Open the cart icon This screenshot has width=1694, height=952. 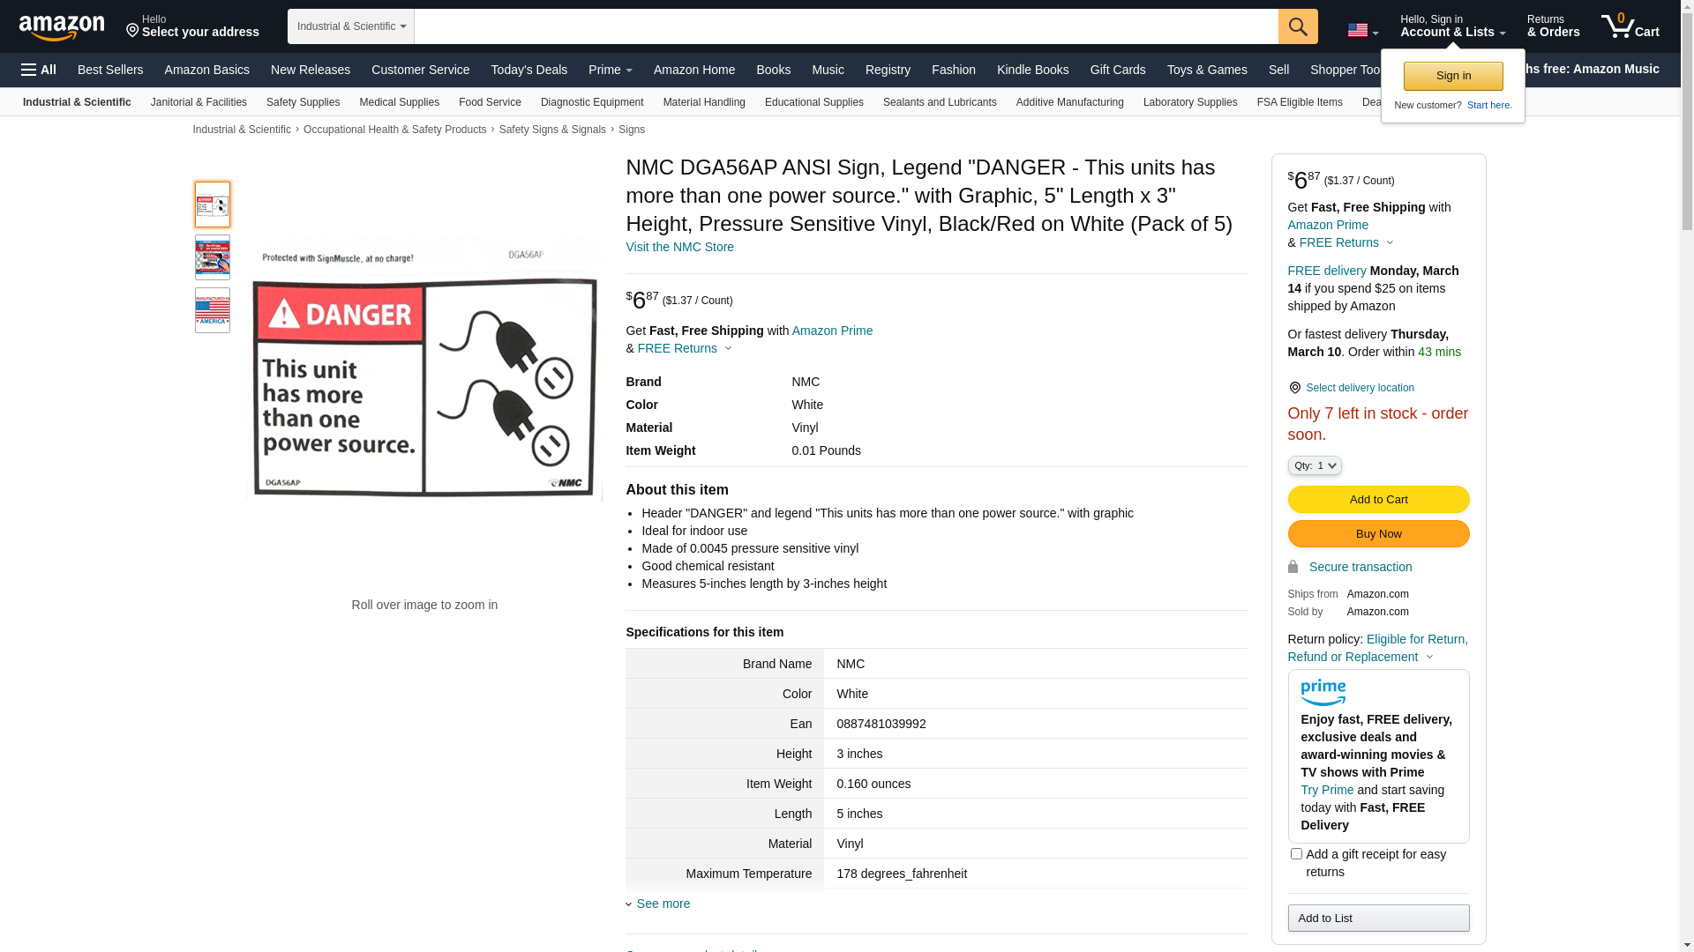(x=1630, y=26)
